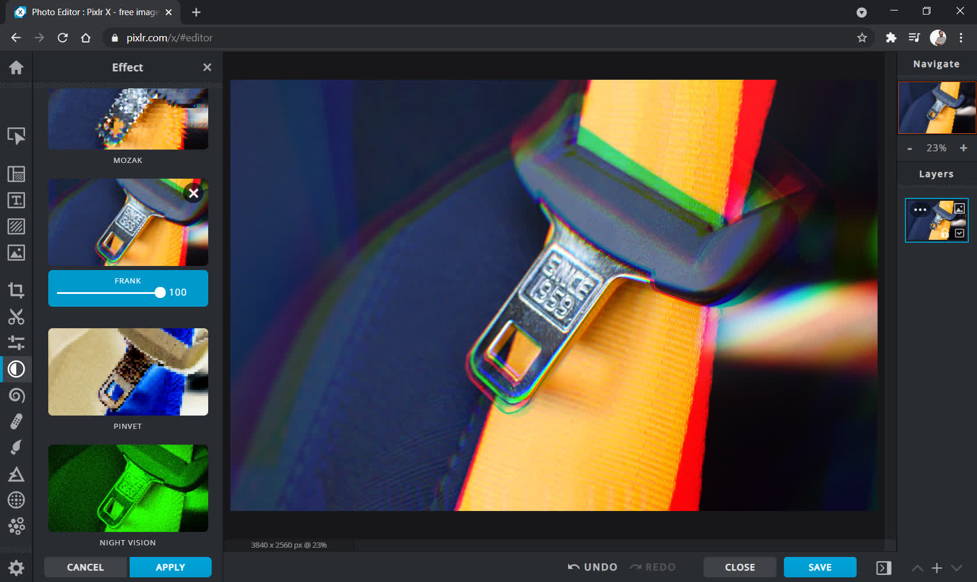
Task: Open the layer options three-dot menu
Action: 920,210
